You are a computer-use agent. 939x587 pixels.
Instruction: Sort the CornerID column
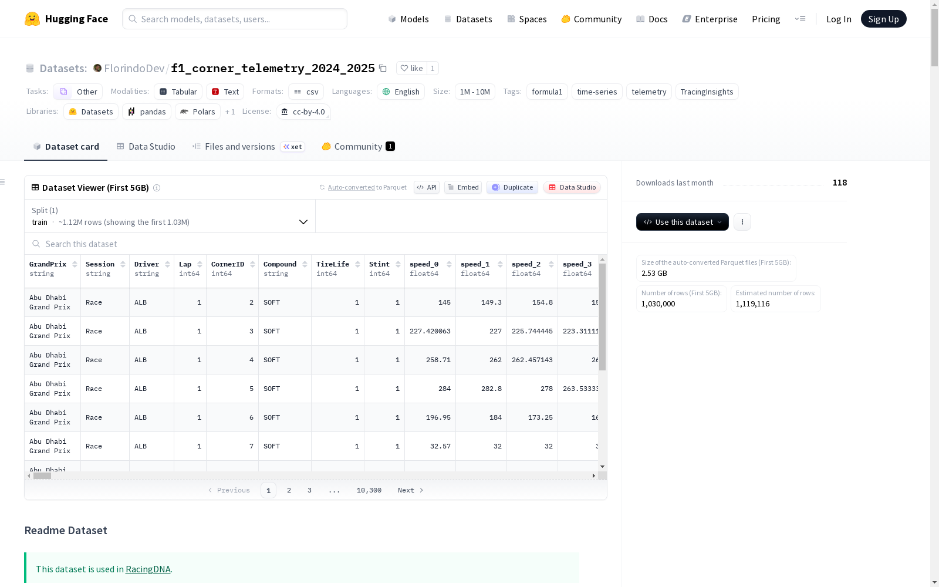(253, 264)
